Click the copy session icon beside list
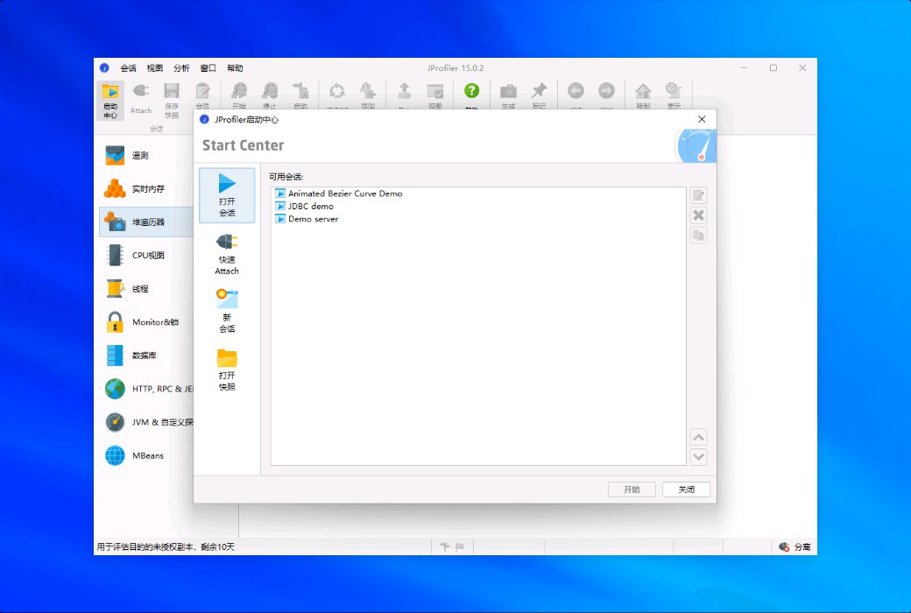911x613 pixels. pyautogui.click(x=698, y=236)
